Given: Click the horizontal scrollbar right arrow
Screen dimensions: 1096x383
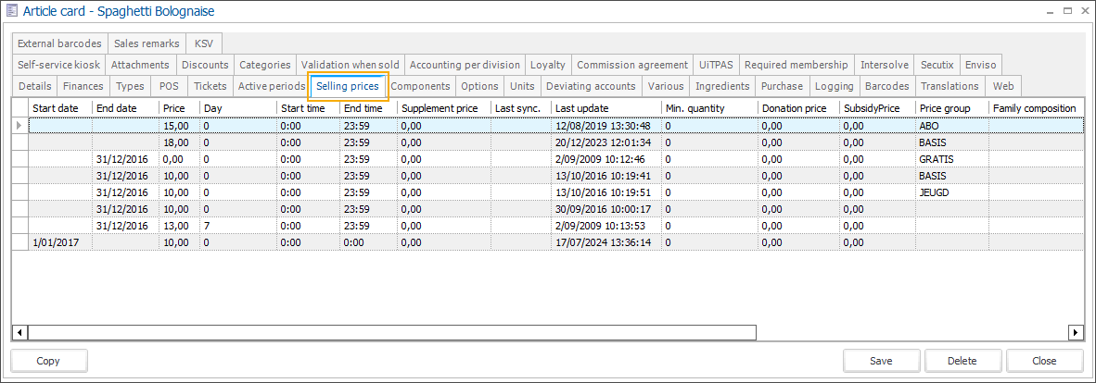Looking at the screenshot, I should point(1076,332).
